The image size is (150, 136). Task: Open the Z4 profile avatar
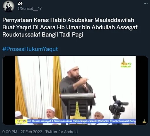(8, 6)
